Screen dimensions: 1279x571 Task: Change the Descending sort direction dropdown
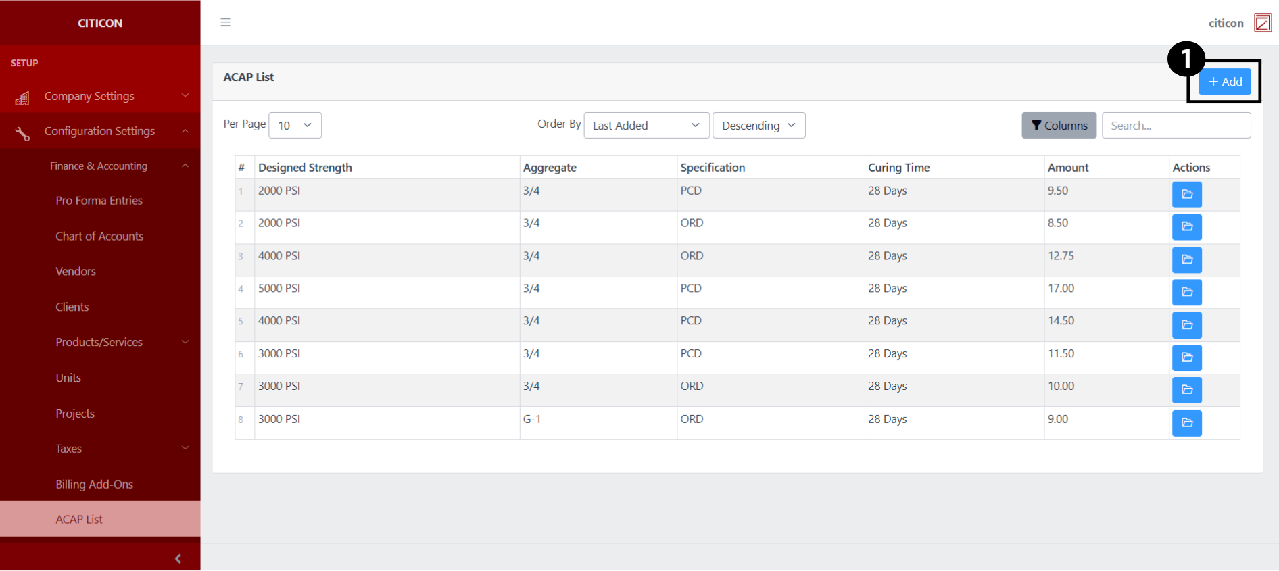(x=758, y=126)
